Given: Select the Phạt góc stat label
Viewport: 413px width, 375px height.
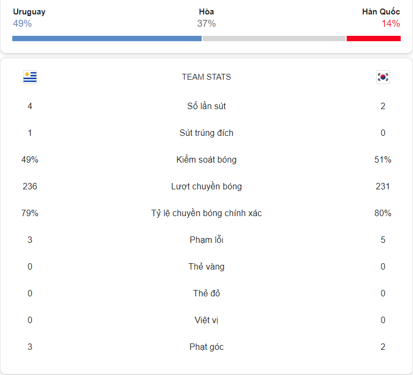Looking at the screenshot, I should (206, 347).
